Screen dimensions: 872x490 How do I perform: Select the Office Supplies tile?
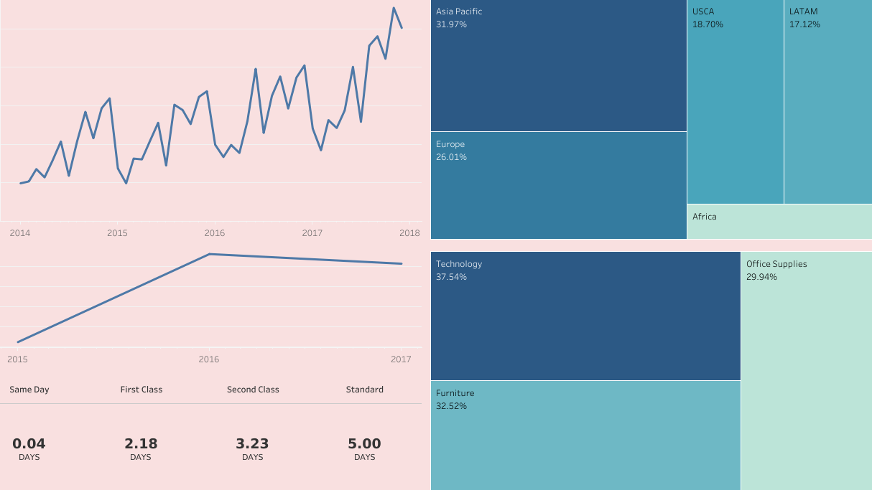coord(806,370)
